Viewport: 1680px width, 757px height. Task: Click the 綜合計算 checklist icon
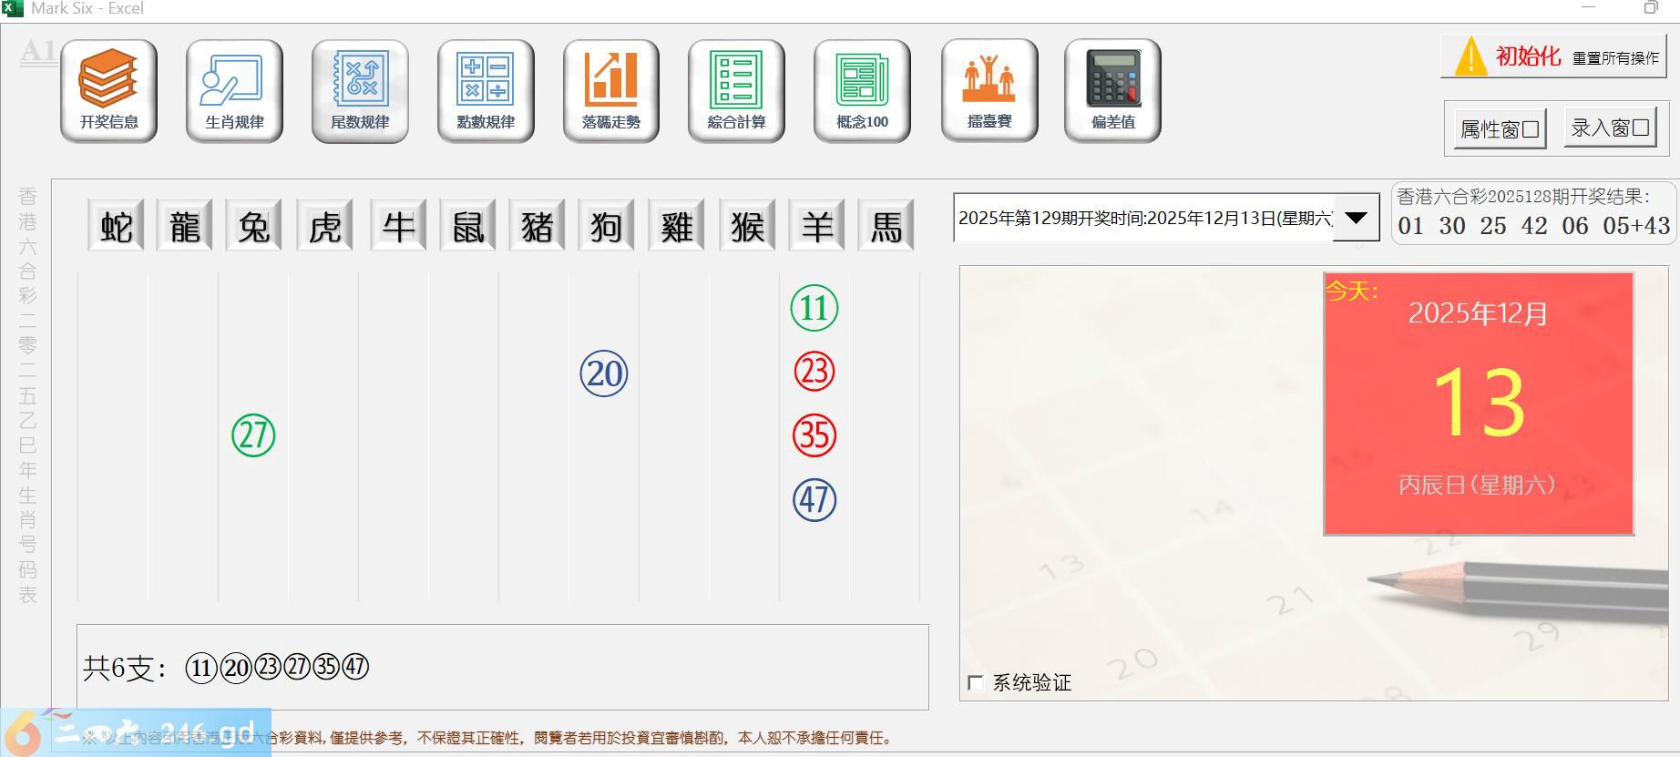[x=736, y=90]
